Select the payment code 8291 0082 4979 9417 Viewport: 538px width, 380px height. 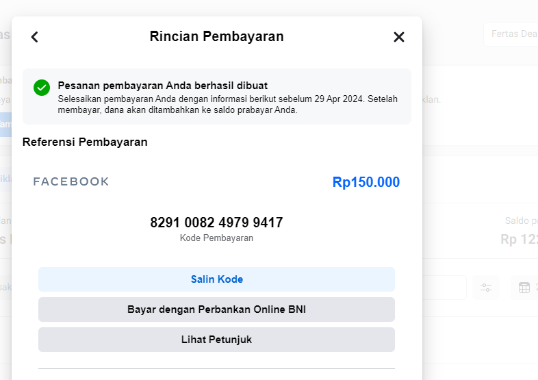pos(216,223)
